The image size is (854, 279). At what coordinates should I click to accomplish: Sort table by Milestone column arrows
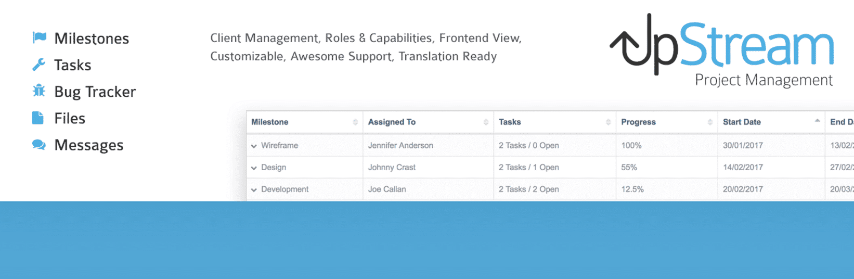point(355,122)
